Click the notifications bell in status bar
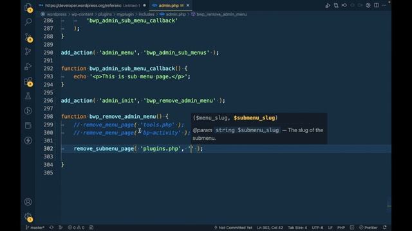 coord(385,228)
